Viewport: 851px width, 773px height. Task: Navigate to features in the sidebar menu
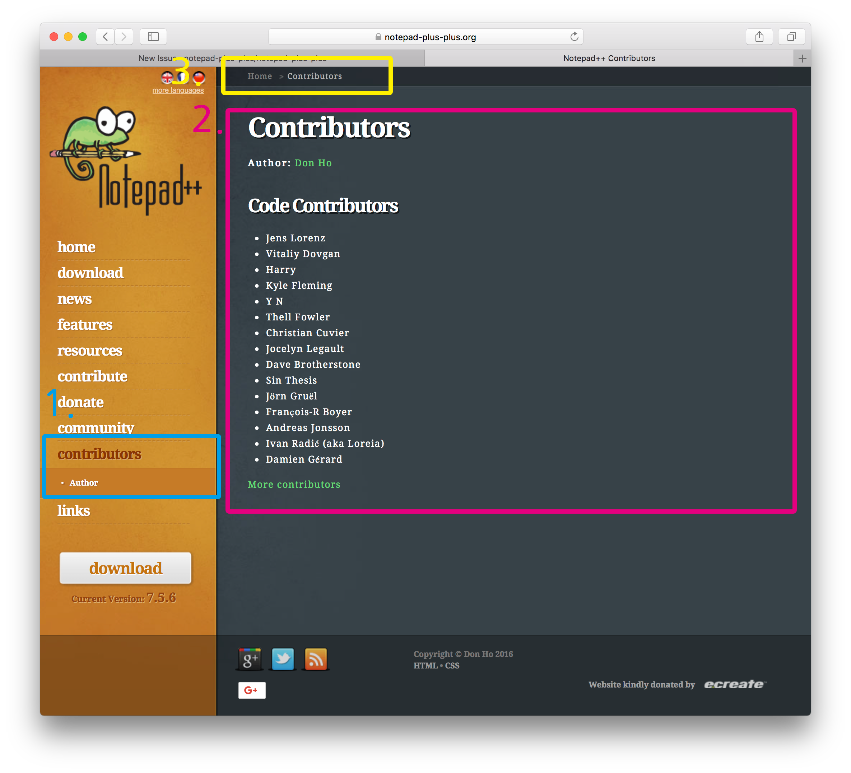tap(85, 325)
